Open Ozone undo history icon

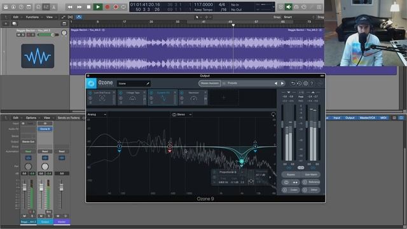[x=299, y=83]
